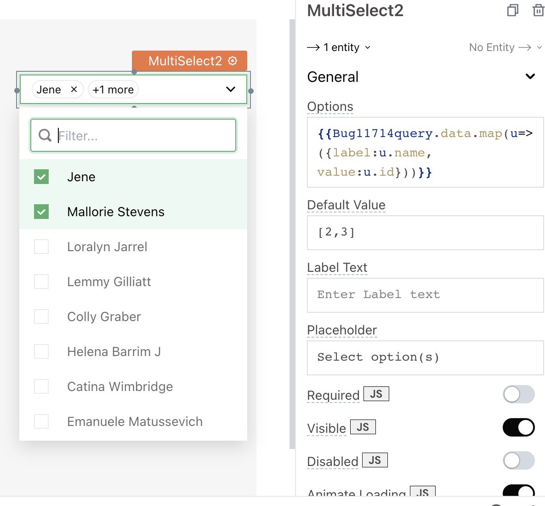Turn off the Visible toggle
The image size is (545, 506).
point(519,427)
